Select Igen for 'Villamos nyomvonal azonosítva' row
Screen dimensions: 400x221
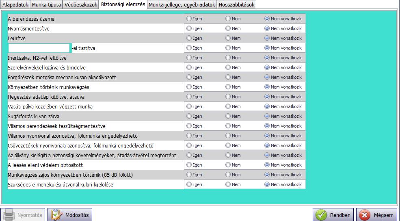[x=194, y=136]
